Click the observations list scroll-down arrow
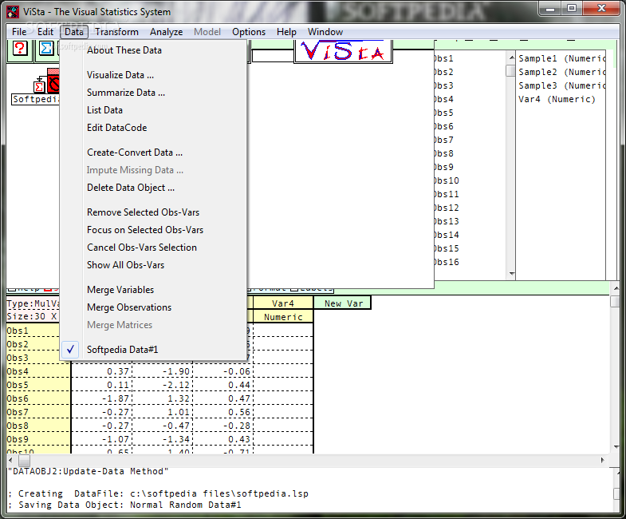 pyautogui.click(x=511, y=275)
